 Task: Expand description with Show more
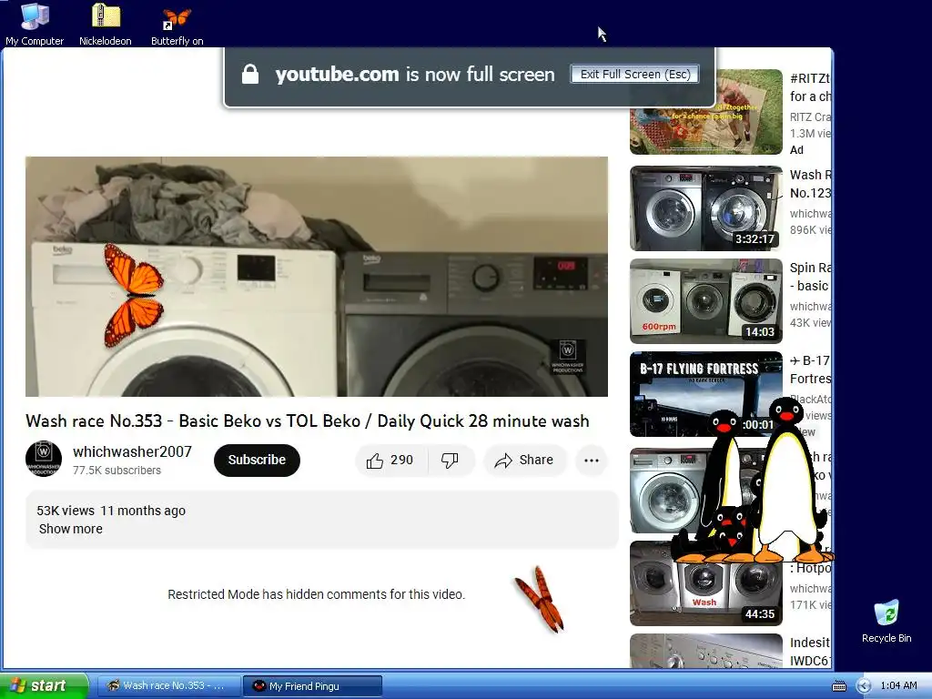70,529
